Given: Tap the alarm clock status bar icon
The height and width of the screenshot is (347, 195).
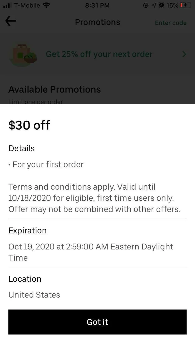Looking at the screenshot, I should [162, 5].
